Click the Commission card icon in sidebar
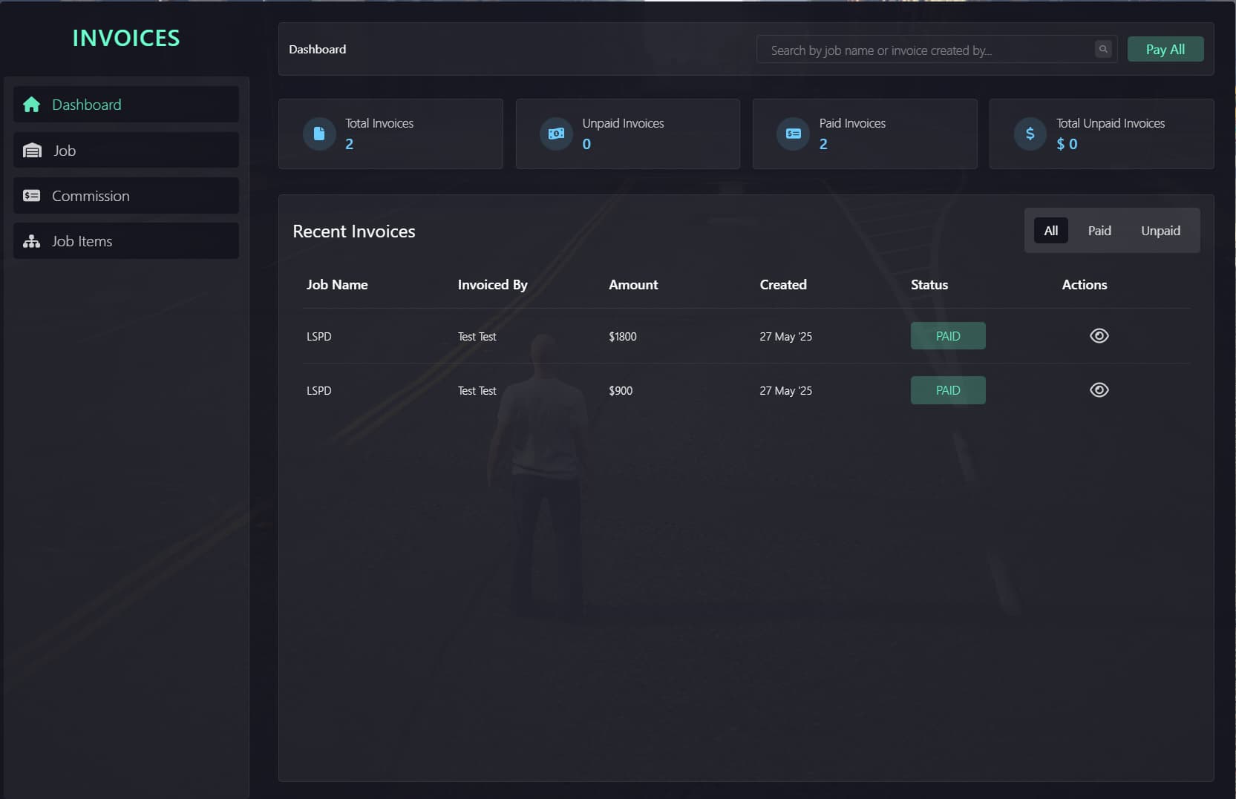 tap(31, 196)
